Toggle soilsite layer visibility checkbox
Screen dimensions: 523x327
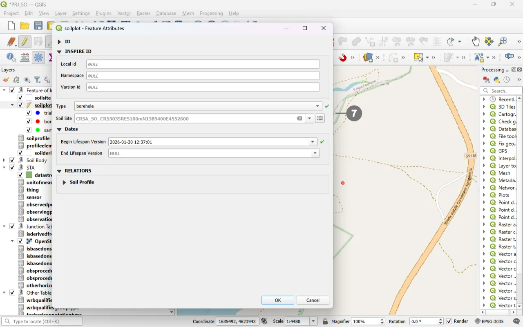20,98
